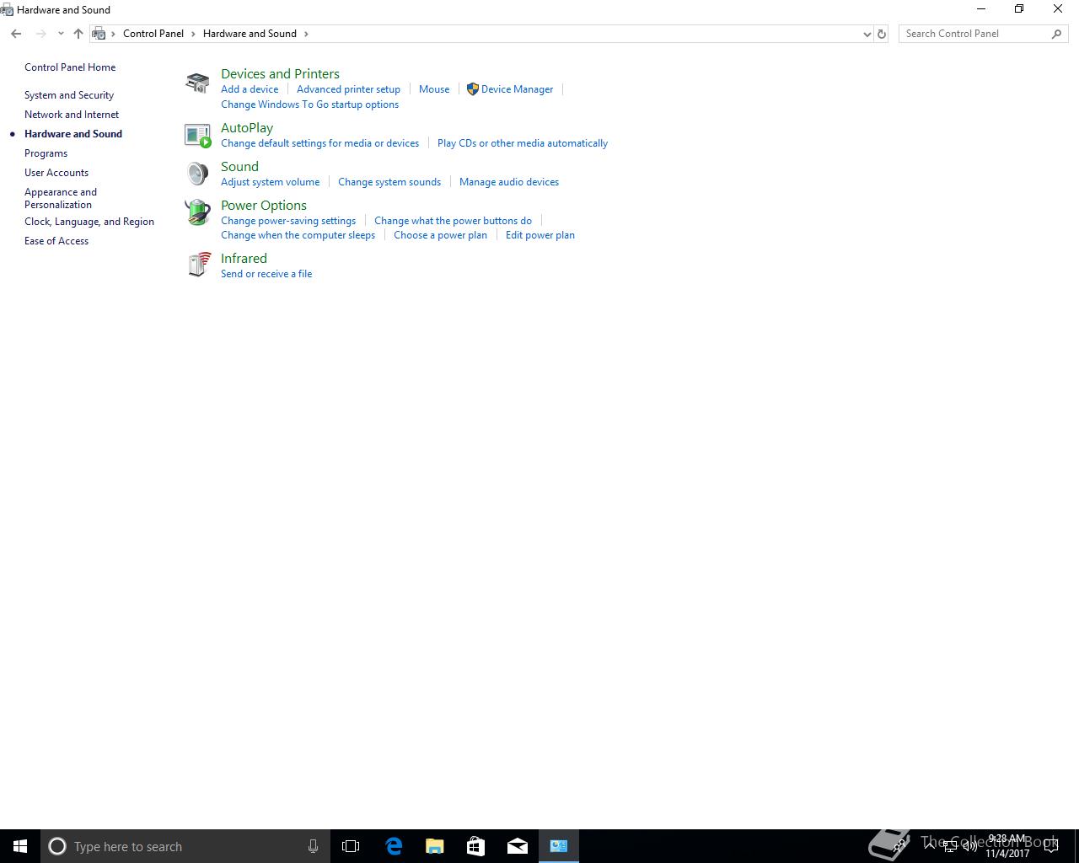Open Advanced printer setup

tap(348, 89)
